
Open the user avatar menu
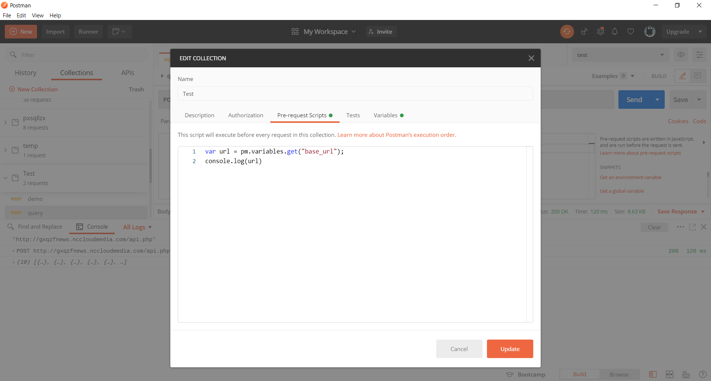click(x=650, y=32)
